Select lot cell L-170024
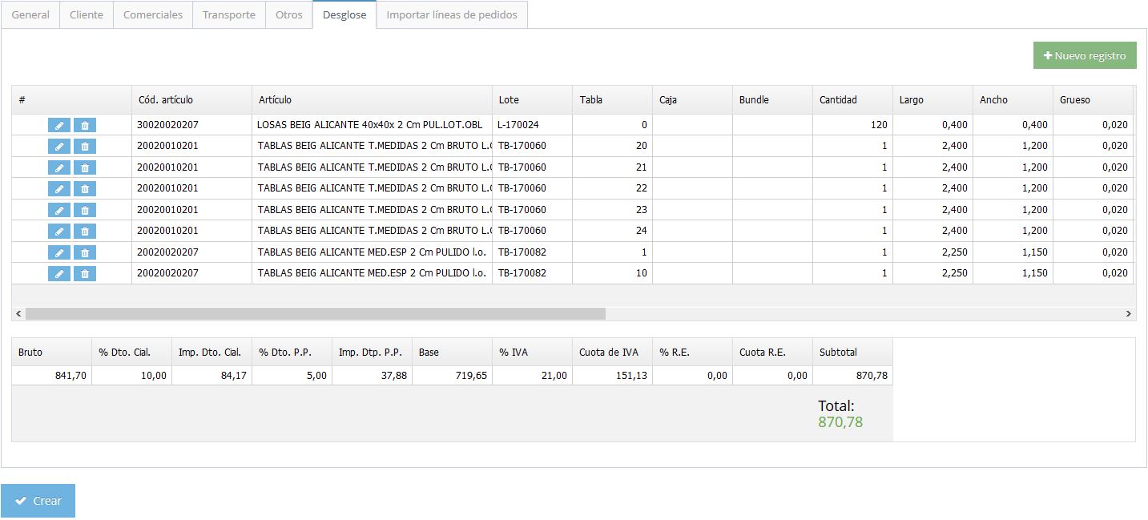Screen dimensions: 1148x520 click(x=533, y=125)
